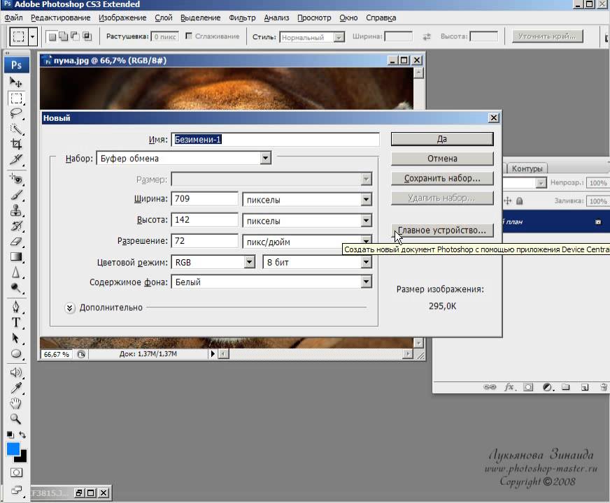Select the Lasso tool
The height and width of the screenshot is (503, 610).
click(x=15, y=113)
